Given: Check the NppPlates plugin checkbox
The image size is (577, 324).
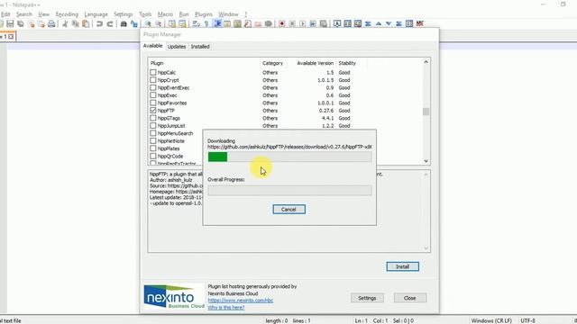Looking at the screenshot, I should [x=153, y=148].
